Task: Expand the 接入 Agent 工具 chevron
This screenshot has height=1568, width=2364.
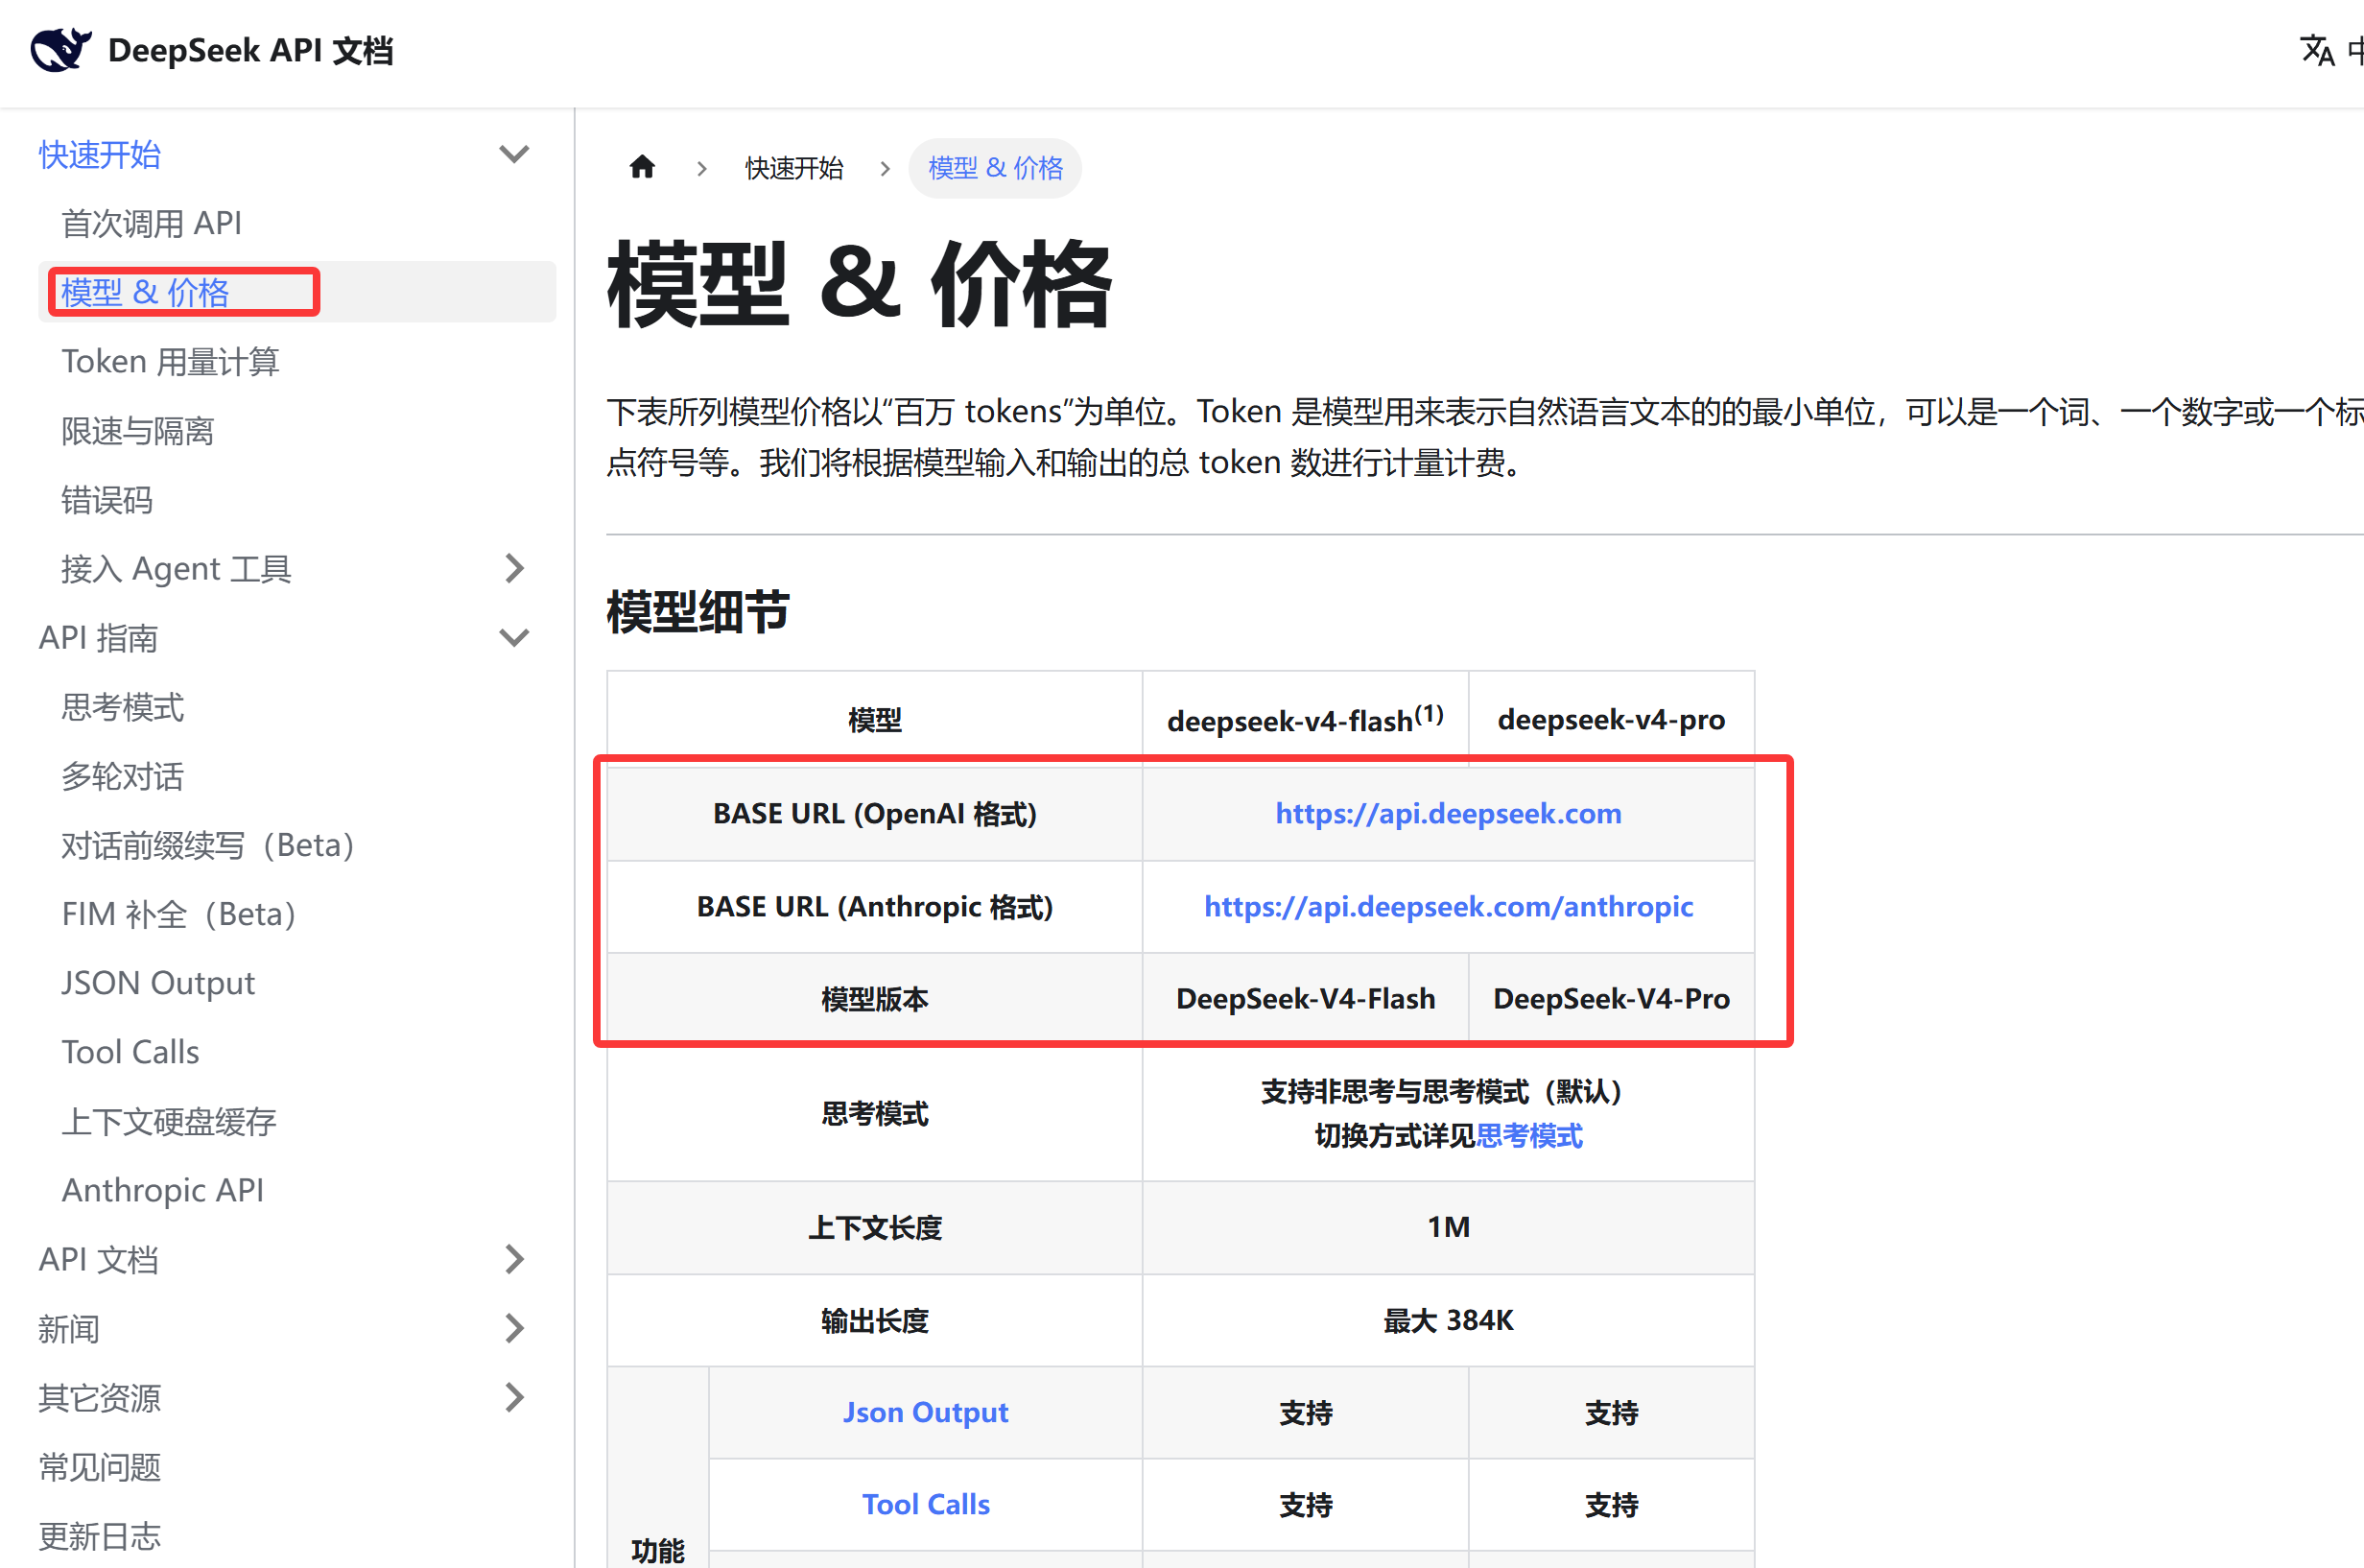Action: (514, 568)
